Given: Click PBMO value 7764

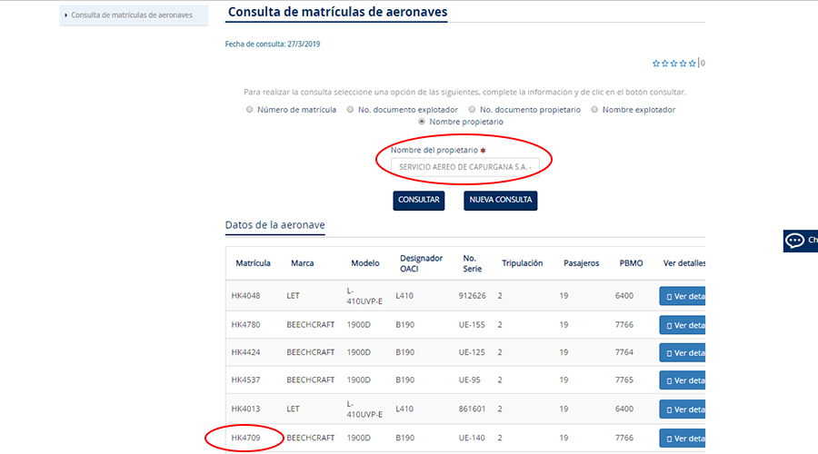Looking at the screenshot, I should [623, 352].
